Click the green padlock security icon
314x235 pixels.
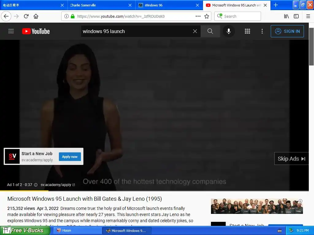pyautogui.click(x=73, y=17)
